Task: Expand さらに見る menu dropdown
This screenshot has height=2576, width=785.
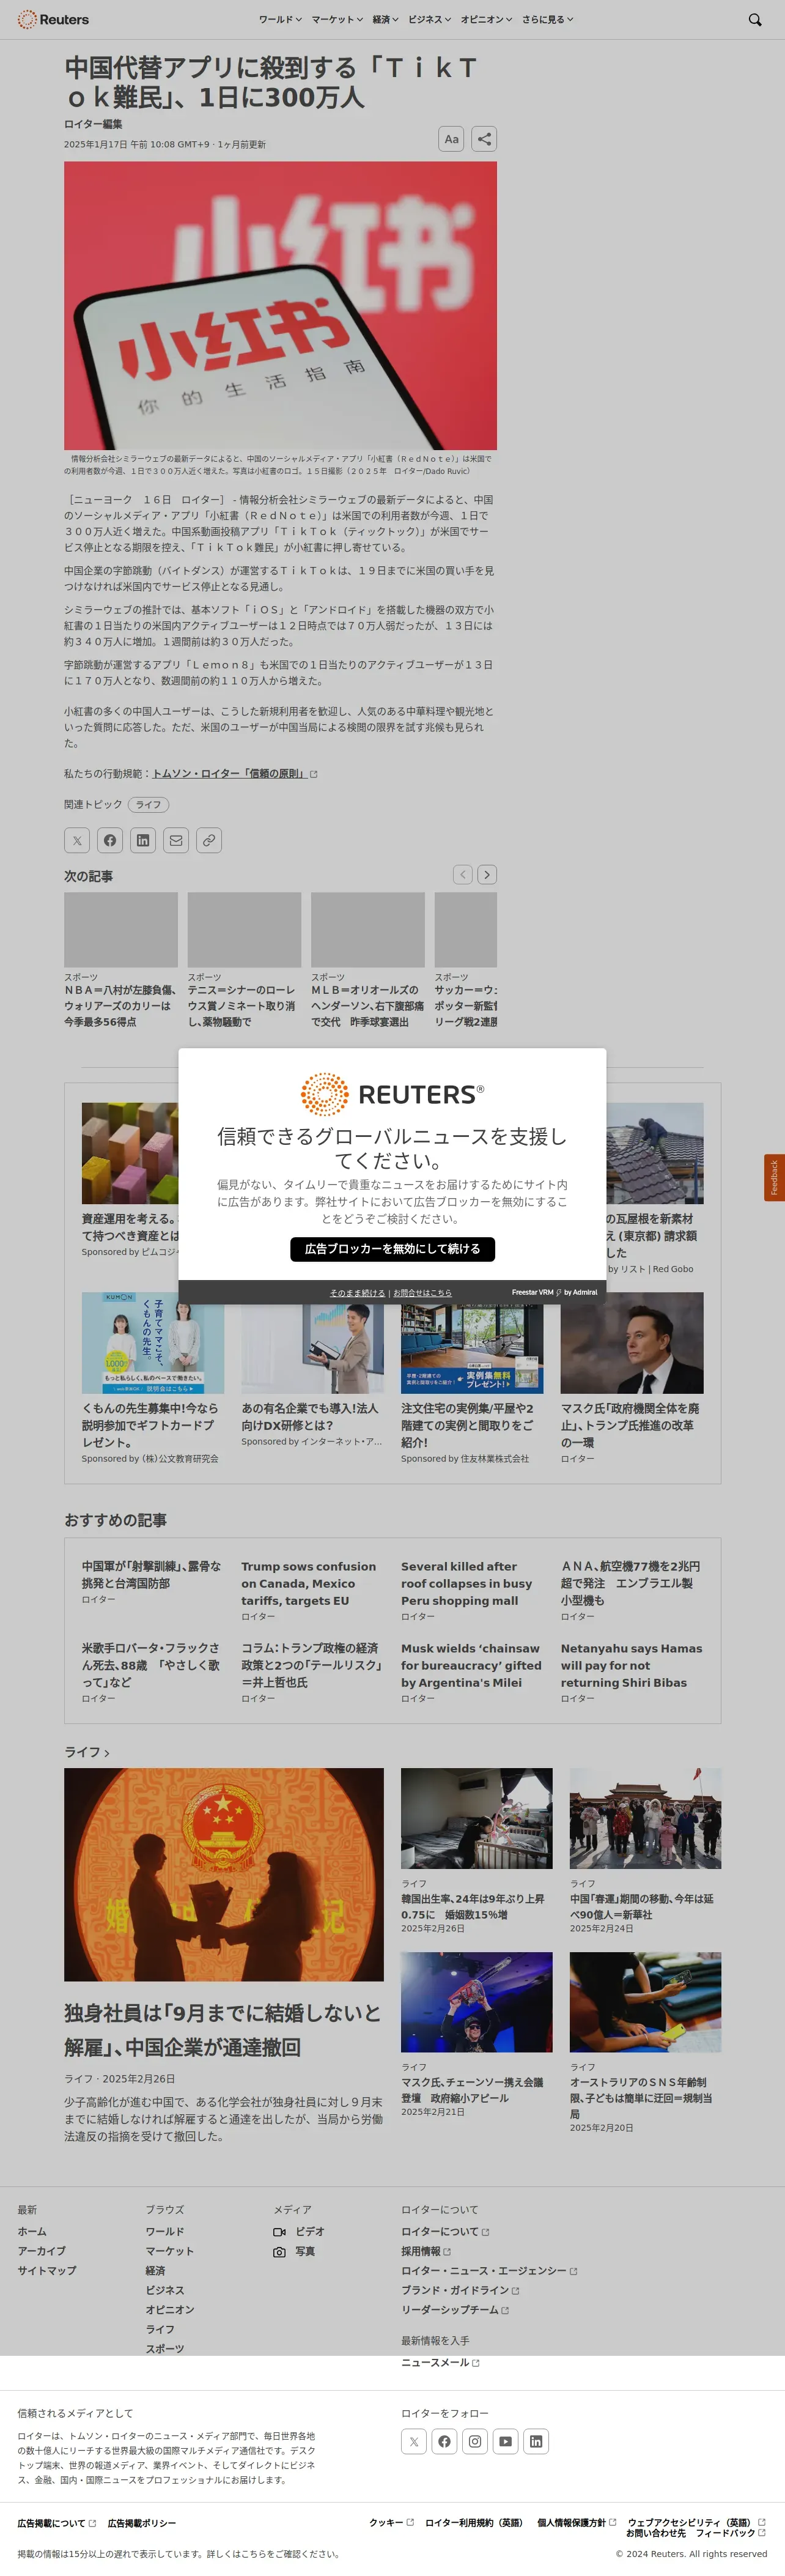Action: [547, 19]
